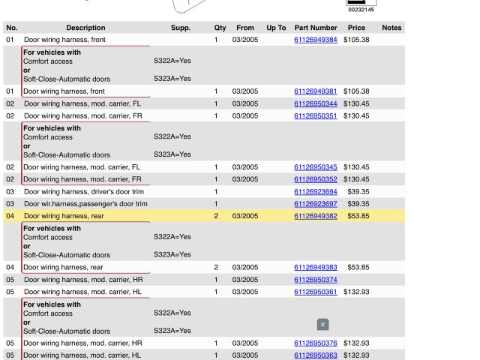Open part number 61126949384 link

[x=315, y=40]
